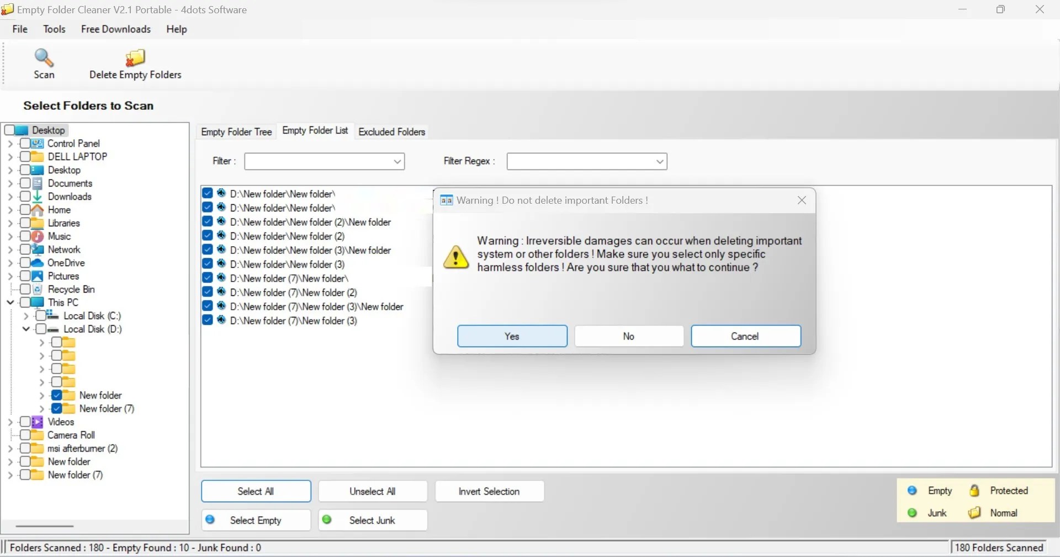This screenshot has width=1060, height=557.
Task: Click the Invert Selection button
Action: (489, 491)
